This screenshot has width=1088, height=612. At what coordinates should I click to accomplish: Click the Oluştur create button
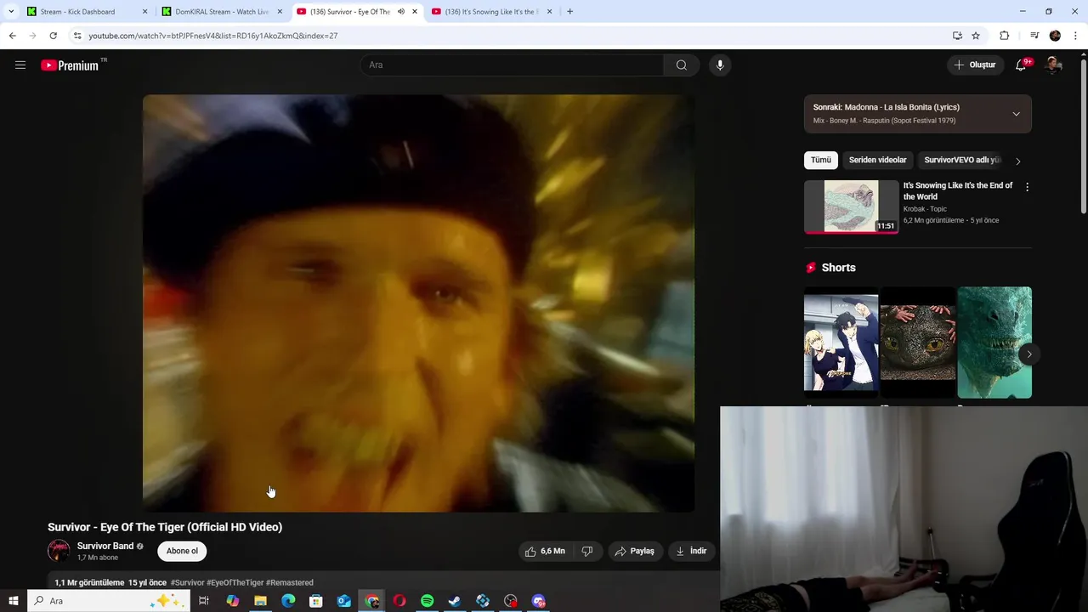[x=975, y=65]
